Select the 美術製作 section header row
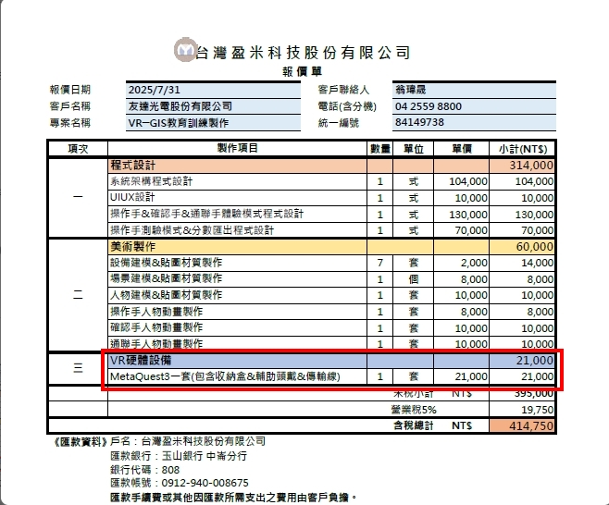 pyautogui.click(x=237, y=247)
